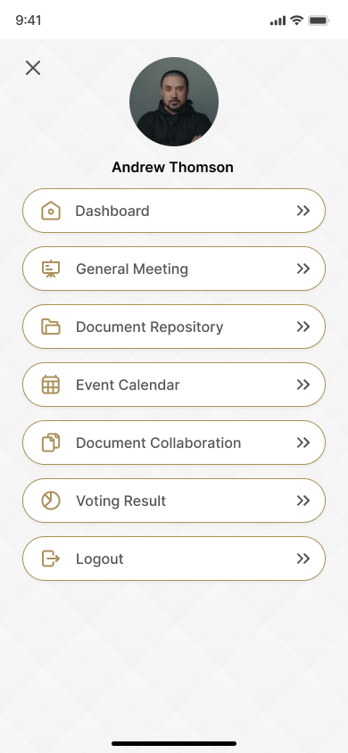Click the General Meeting text label
The height and width of the screenshot is (753, 348).
[132, 269]
